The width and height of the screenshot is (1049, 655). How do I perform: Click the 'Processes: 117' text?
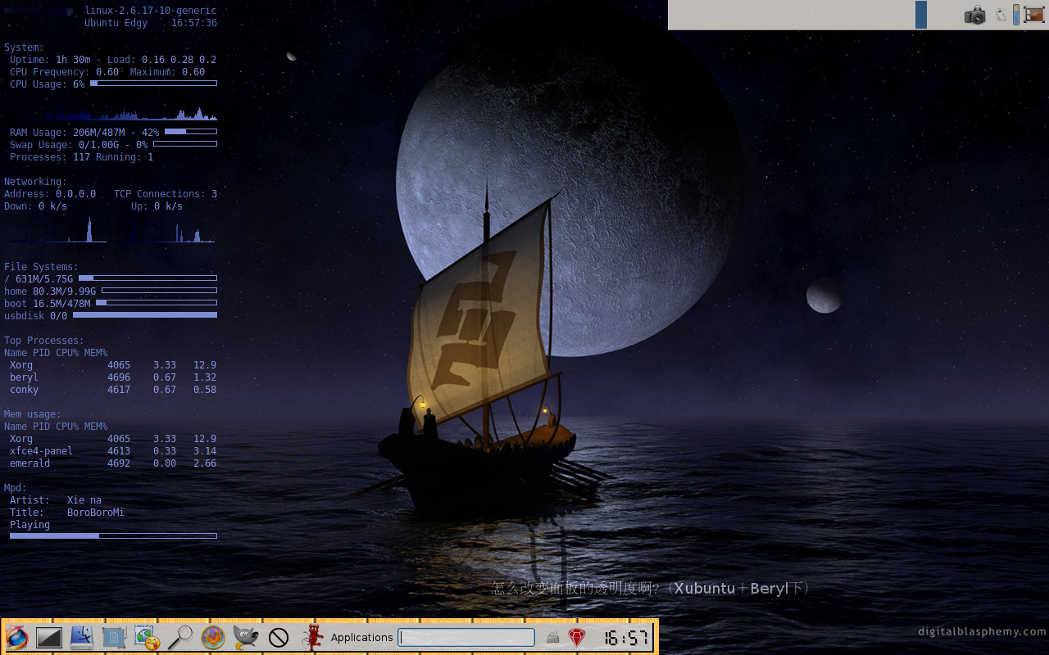[50, 157]
